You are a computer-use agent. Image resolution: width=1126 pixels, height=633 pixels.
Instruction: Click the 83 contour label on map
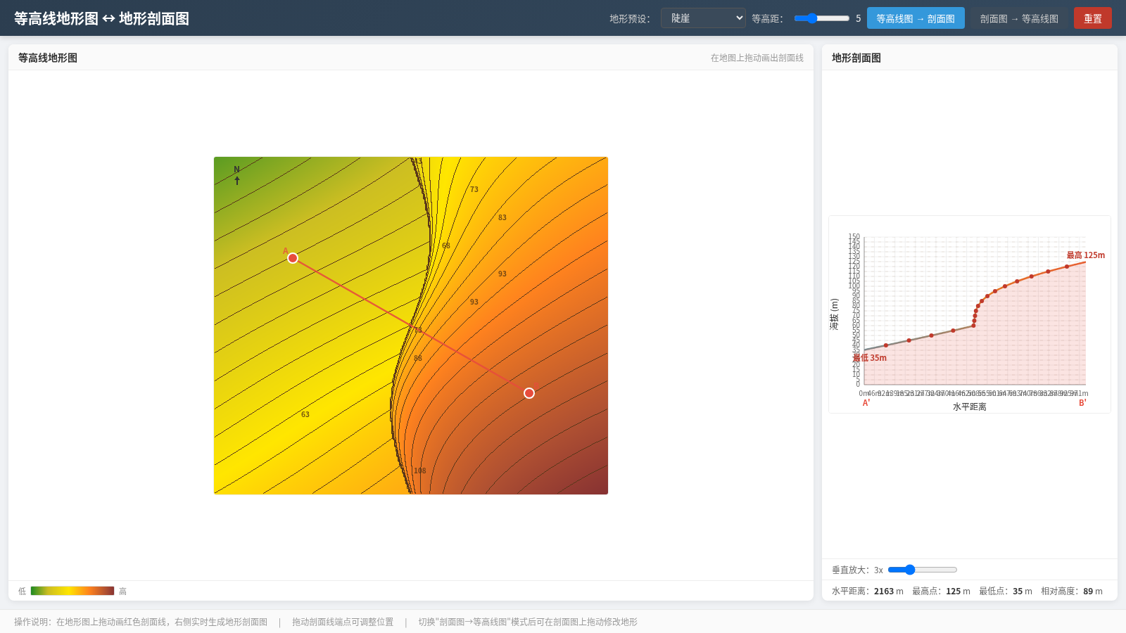tap(502, 217)
